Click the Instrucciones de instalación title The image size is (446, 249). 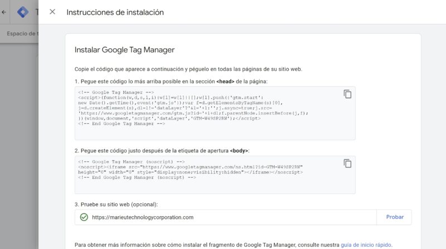click(x=115, y=12)
